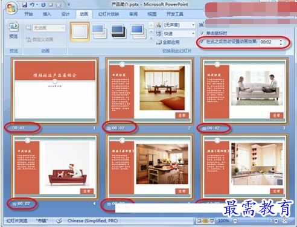The height and width of the screenshot is (227, 297).
Task: Click the transition speed icon
Action: tap(159, 33)
